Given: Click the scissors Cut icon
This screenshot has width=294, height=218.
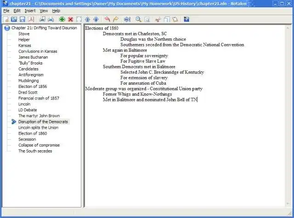Looking at the screenshot, I should click(x=158, y=19).
